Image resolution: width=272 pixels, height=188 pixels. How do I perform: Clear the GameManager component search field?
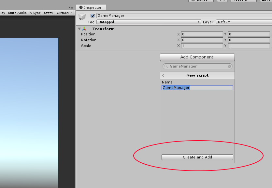click(229, 66)
